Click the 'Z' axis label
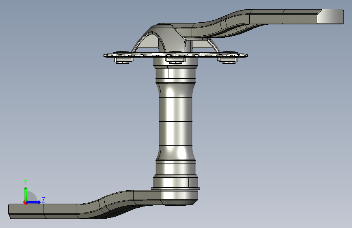Viewport: 352px width, 228px height. point(43,200)
